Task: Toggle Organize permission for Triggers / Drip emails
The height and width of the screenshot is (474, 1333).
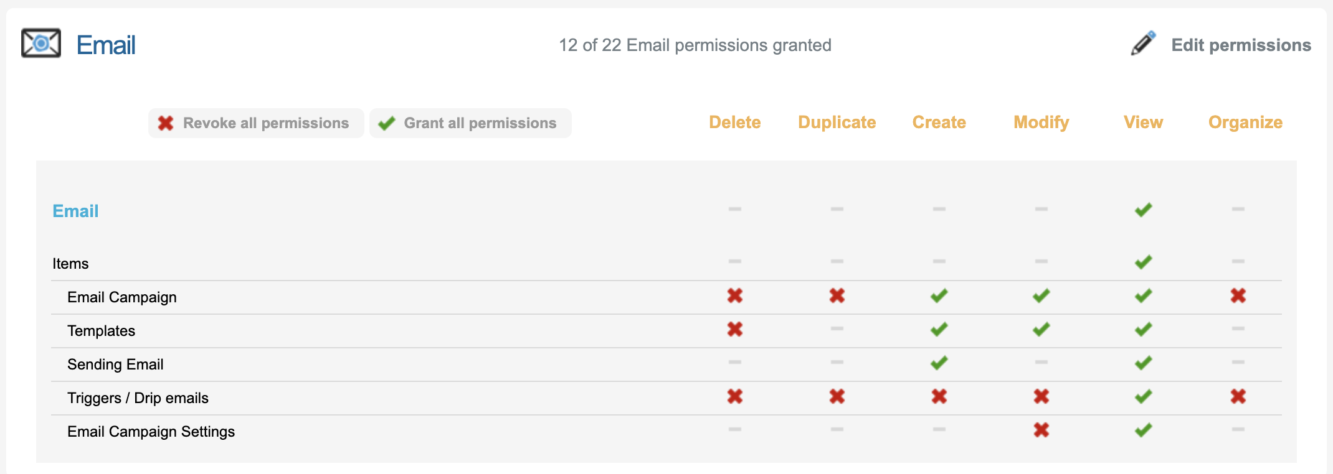Action: 1238,396
